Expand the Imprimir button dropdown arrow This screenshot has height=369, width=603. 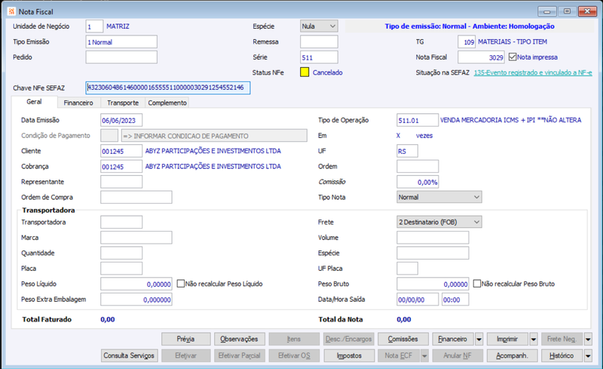(534, 339)
